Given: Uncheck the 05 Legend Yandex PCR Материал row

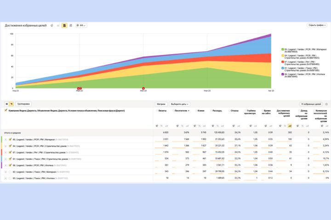Looking at the screenshot, I should point(10,139).
